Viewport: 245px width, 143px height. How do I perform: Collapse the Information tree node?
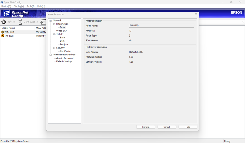click(54, 24)
